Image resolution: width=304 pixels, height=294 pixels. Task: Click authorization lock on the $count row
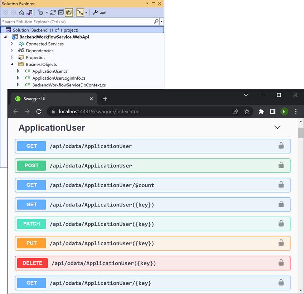281,185
